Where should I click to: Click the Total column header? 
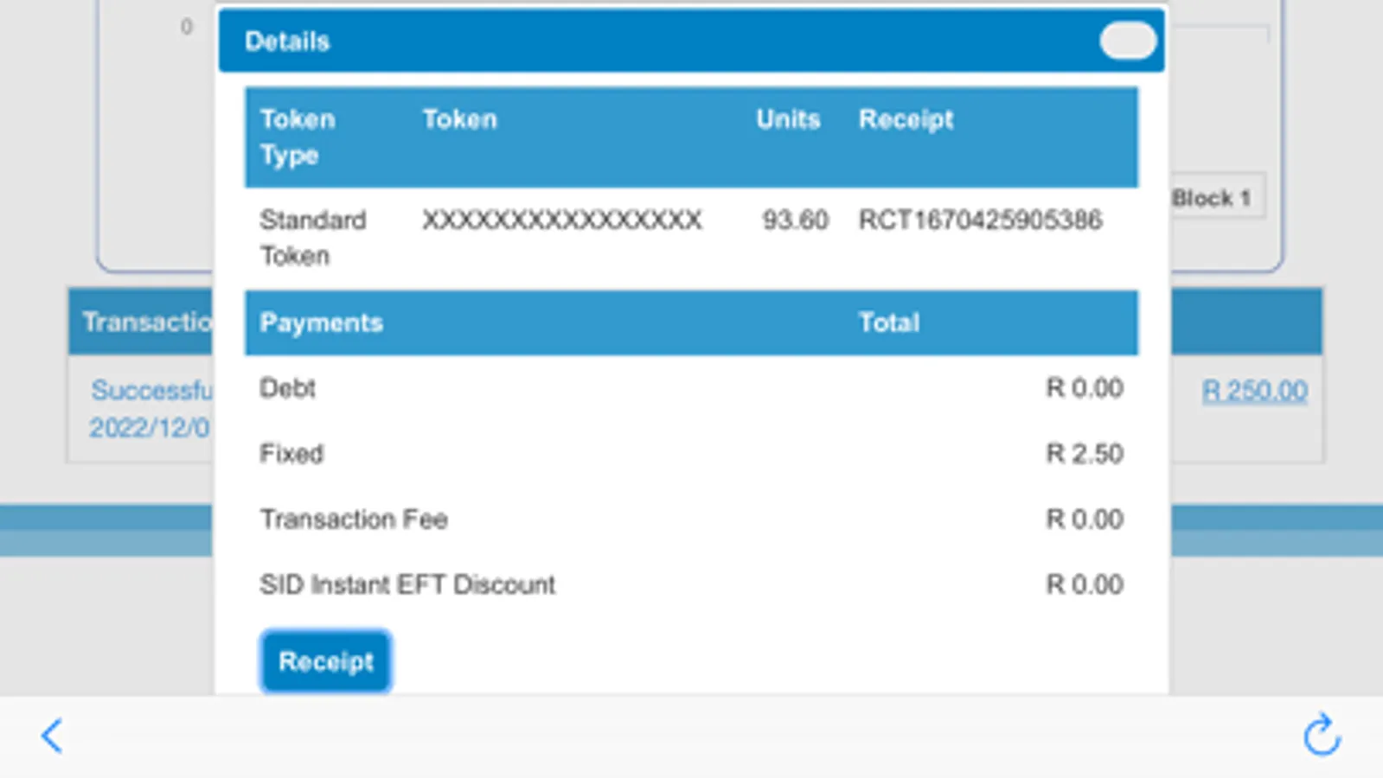pos(888,322)
